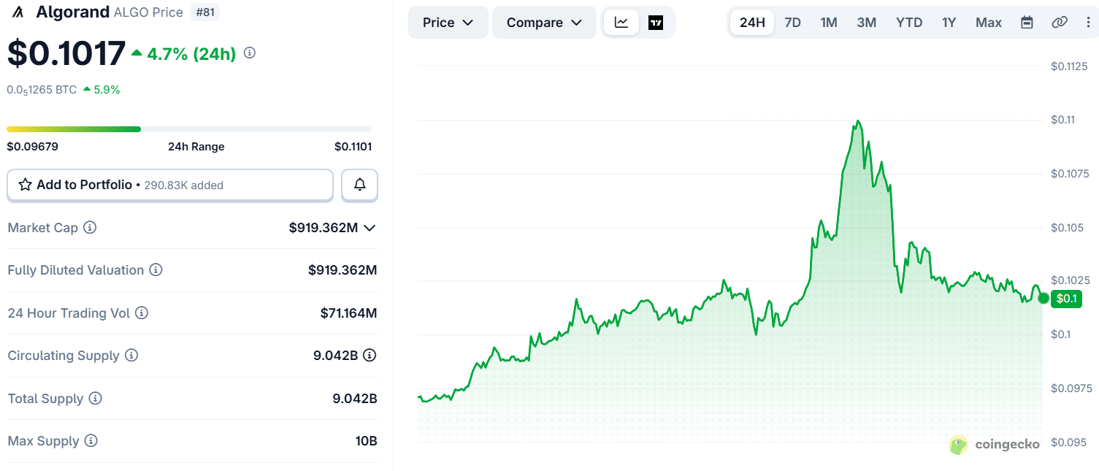The width and height of the screenshot is (1099, 471).
Task: Select the Max time range
Action: pos(989,23)
